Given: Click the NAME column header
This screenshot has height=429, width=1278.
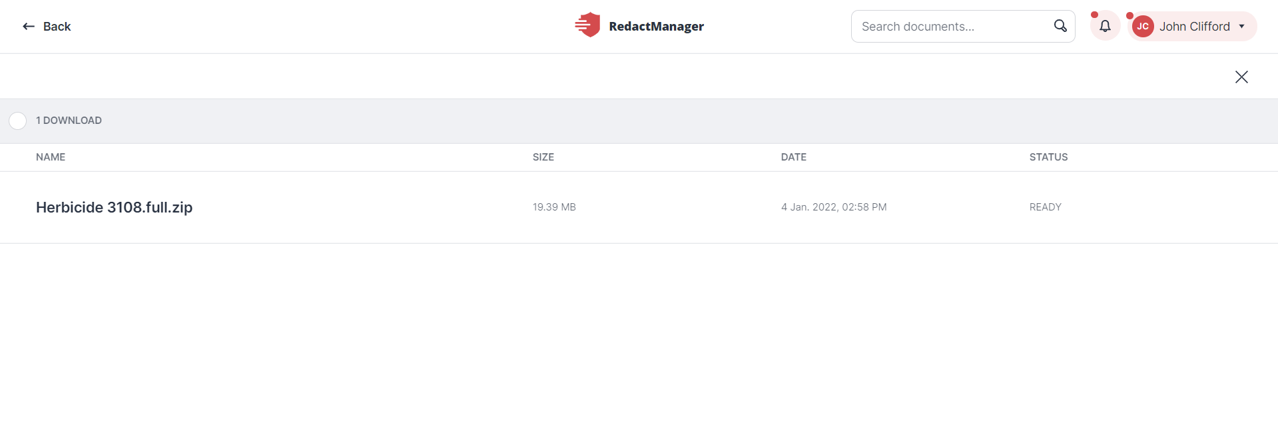Looking at the screenshot, I should coord(51,157).
